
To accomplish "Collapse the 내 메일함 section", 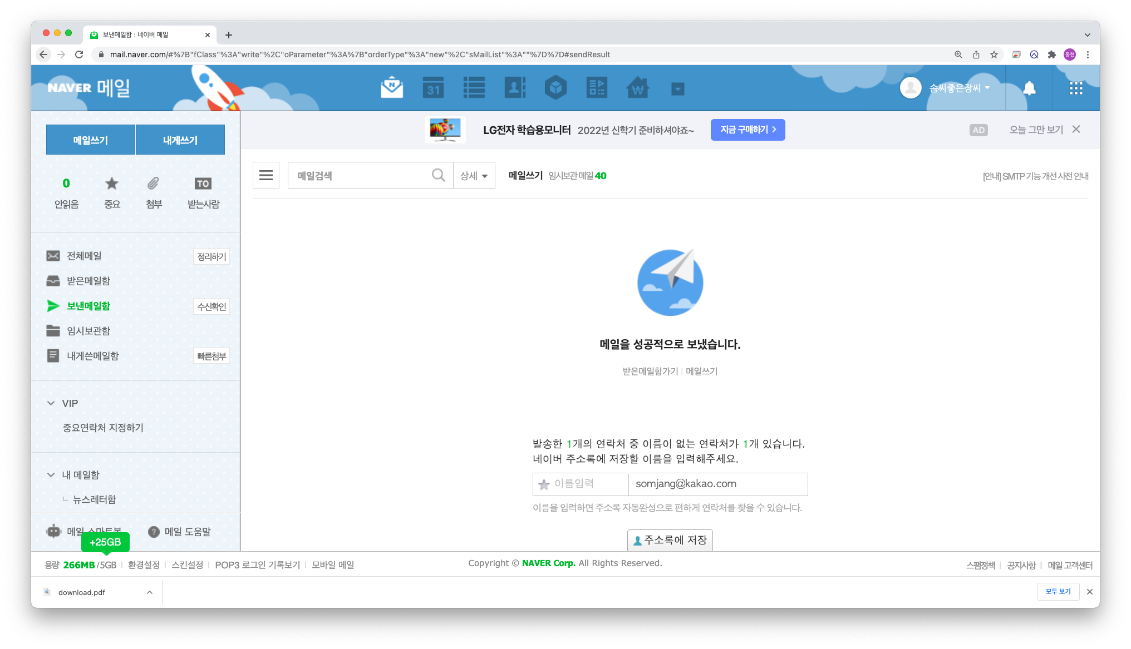I will click(x=51, y=475).
